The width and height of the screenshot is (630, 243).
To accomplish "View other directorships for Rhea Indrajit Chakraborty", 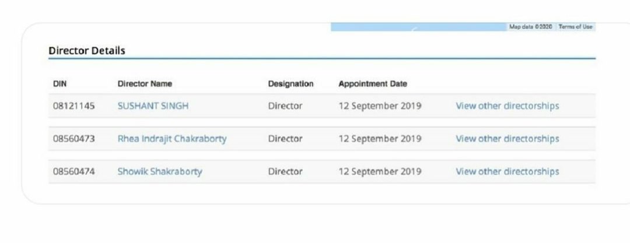I will pos(507,139).
